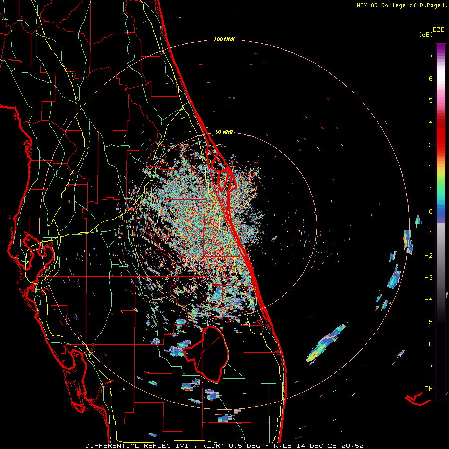Click the 5 value on color scale

pos(431,100)
